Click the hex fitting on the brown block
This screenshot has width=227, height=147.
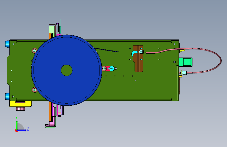coord(141,52)
